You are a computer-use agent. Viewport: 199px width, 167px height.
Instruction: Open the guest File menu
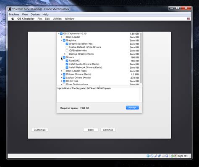click(39, 19)
